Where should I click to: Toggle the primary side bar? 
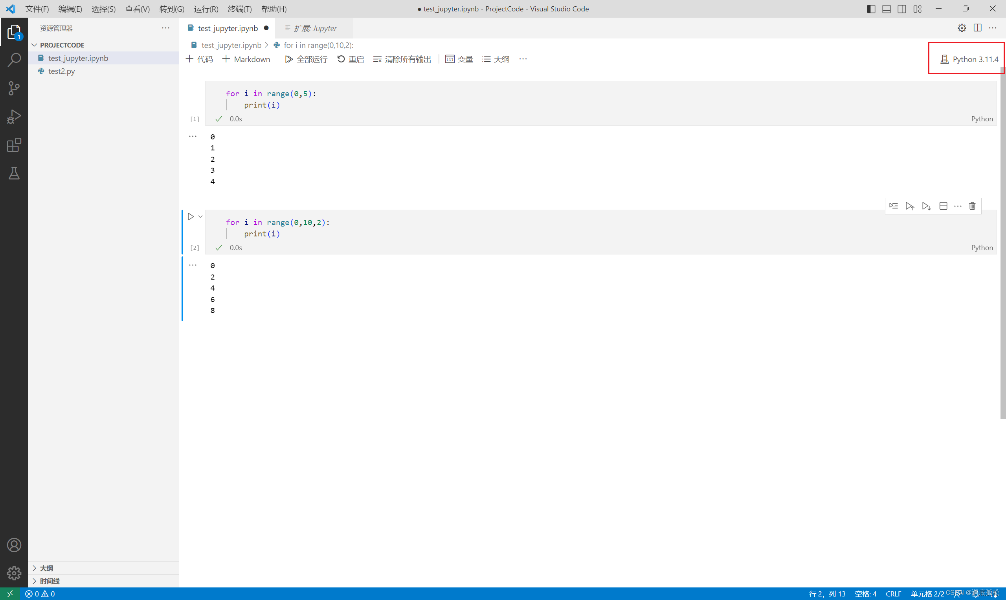point(871,9)
